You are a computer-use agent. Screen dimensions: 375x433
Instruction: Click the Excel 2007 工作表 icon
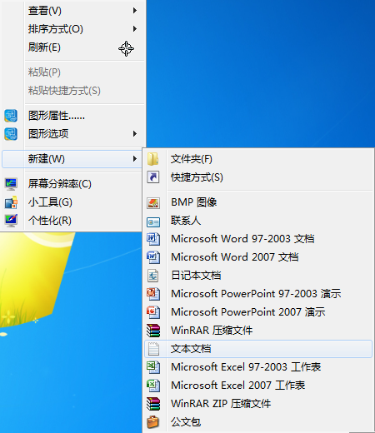pos(153,386)
